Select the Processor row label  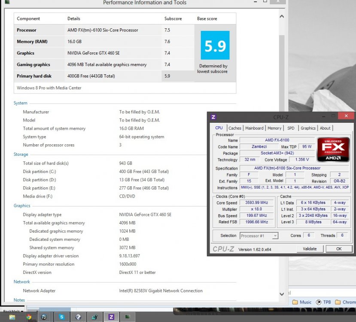pos(27,30)
